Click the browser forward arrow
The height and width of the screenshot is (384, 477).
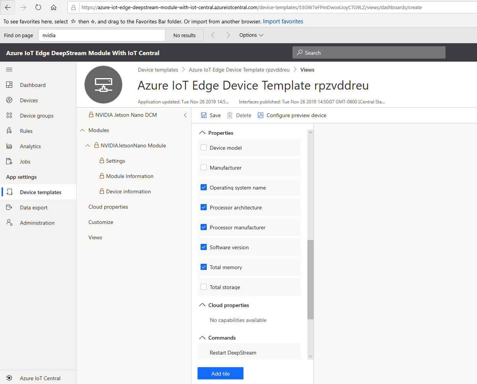(23, 7)
